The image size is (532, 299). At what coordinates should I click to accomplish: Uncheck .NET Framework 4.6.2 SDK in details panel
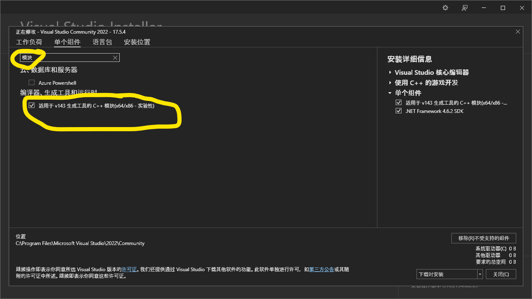pos(399,110)
